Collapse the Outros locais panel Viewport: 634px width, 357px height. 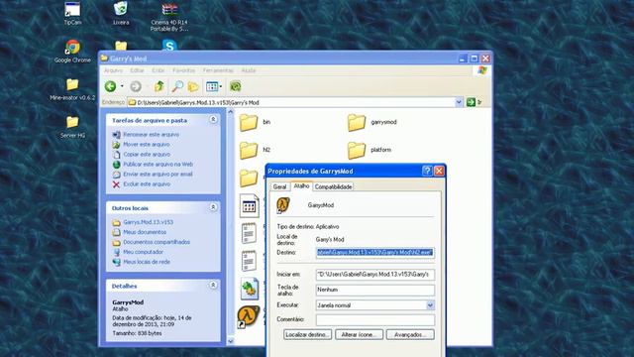[213, 207]
